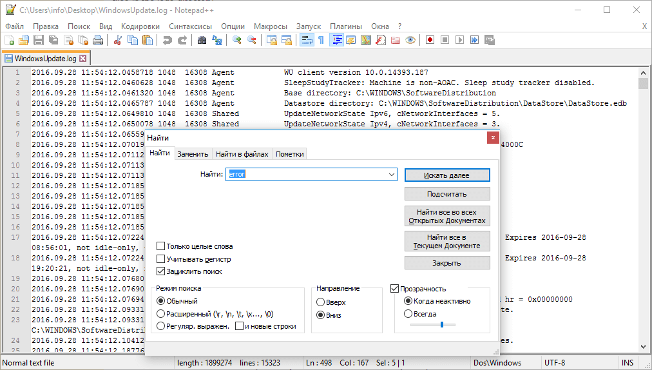
Task: Click the 'Закрыть' button
Action: [x=447, y=263]
